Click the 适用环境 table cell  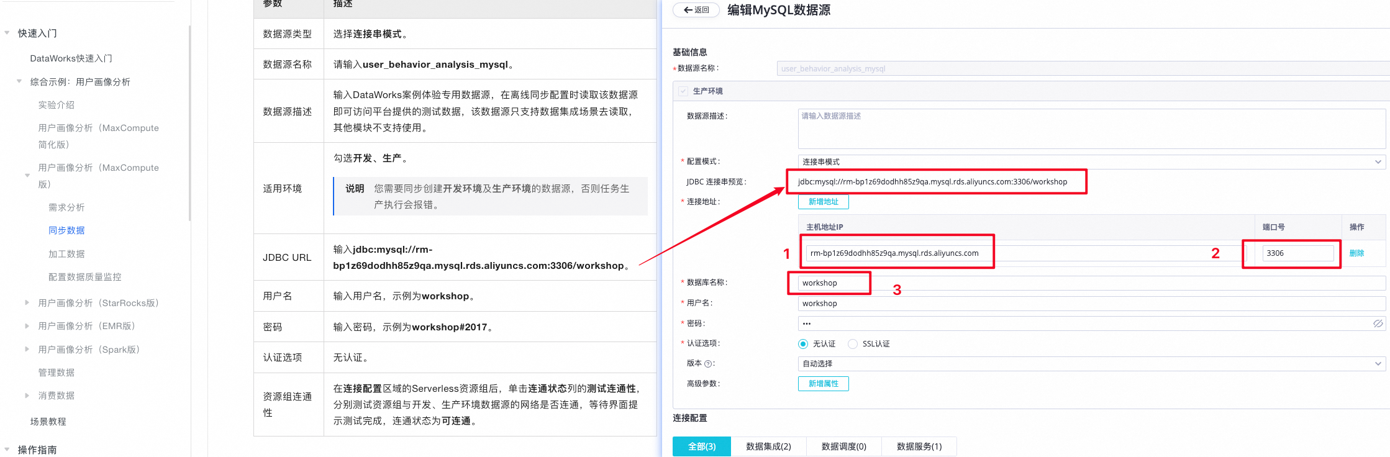point(289,189)
